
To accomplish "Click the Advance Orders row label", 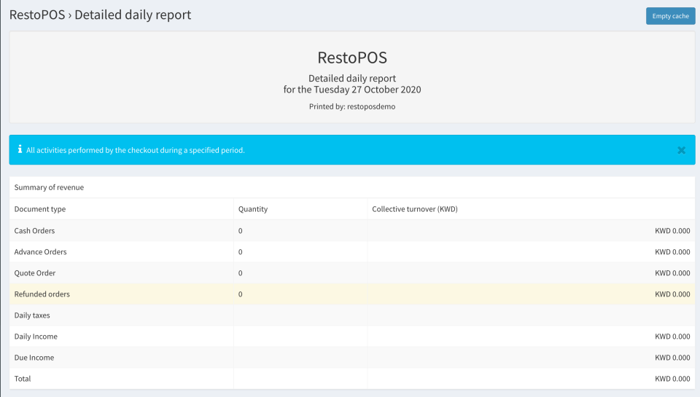I will point(40,252).
